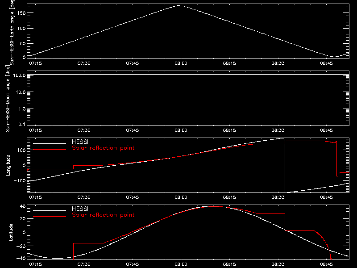Click the Latitude axis title

point(11,232)
